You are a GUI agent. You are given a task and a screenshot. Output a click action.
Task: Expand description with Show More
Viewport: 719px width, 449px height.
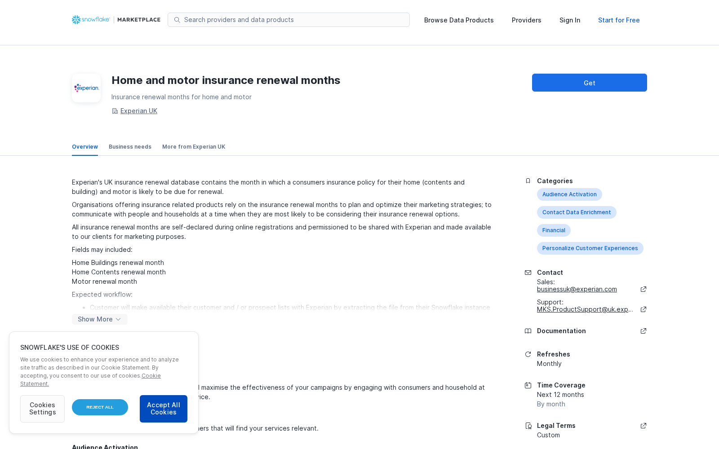100,319
